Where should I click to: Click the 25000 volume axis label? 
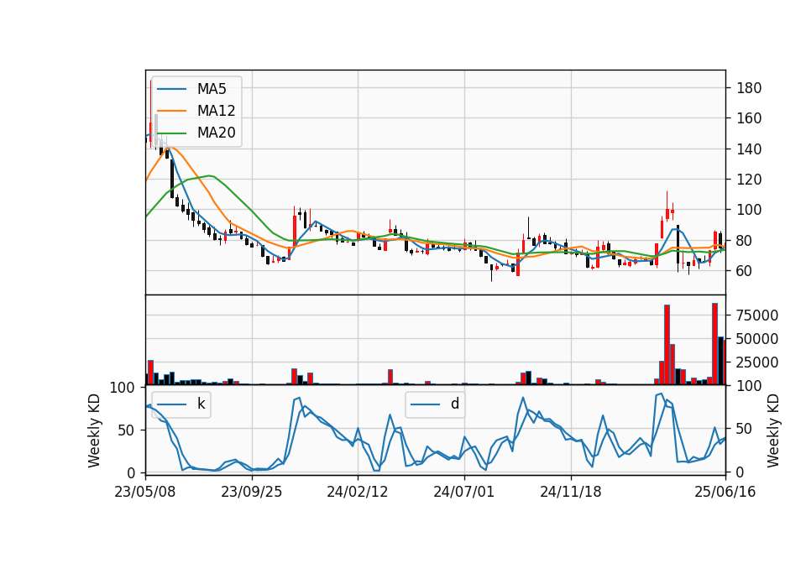tap(757, 363)
